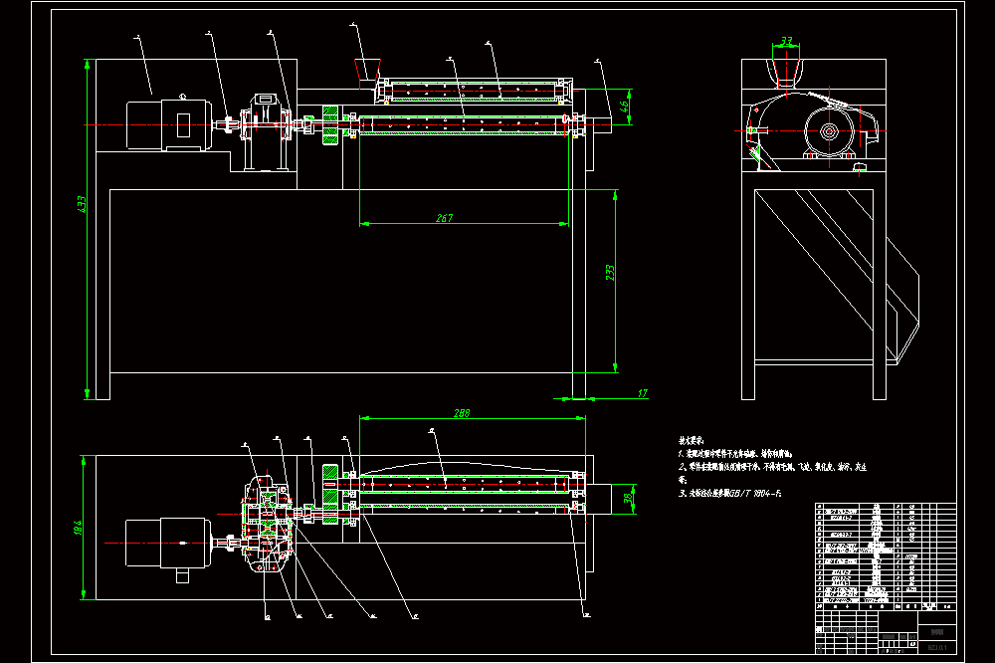Select the 267 roller length dimension
The image size is (995, 663).
pos(444,218)
